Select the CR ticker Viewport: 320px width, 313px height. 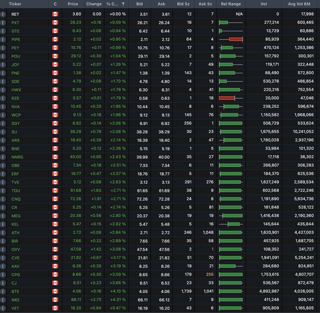[x=14, y=207]
